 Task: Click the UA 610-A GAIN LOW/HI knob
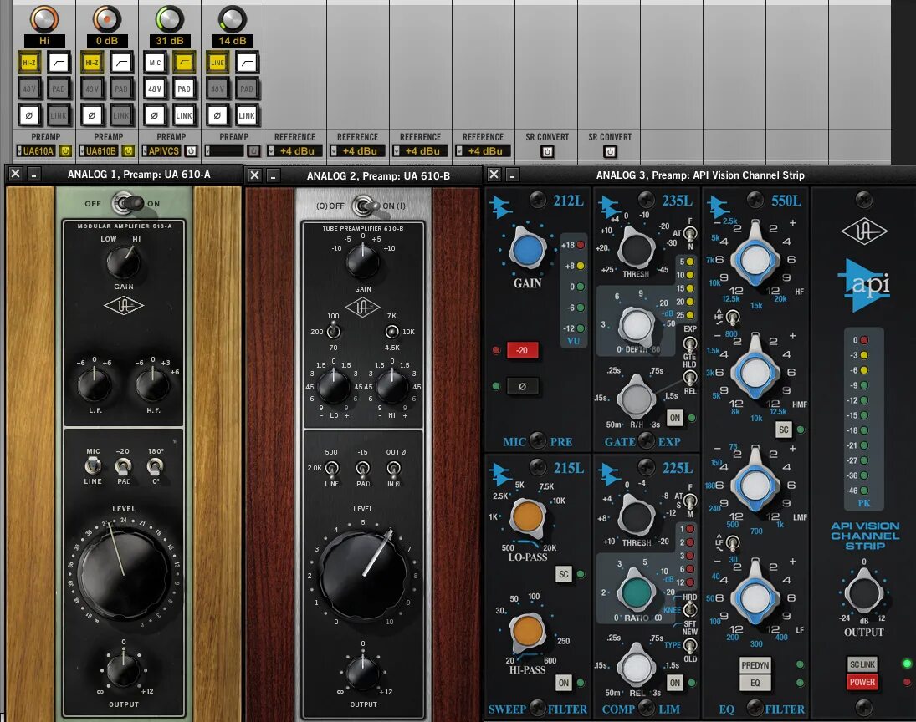(123, 262)
